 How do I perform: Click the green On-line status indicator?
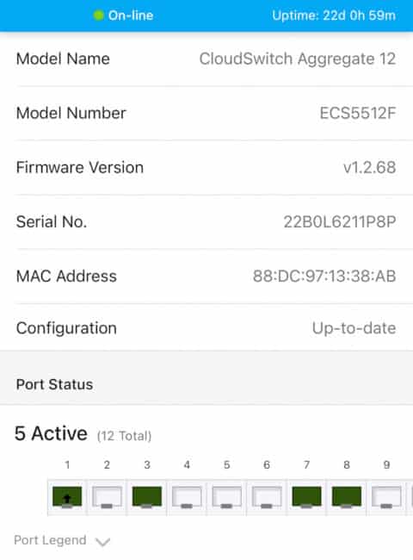98,16
